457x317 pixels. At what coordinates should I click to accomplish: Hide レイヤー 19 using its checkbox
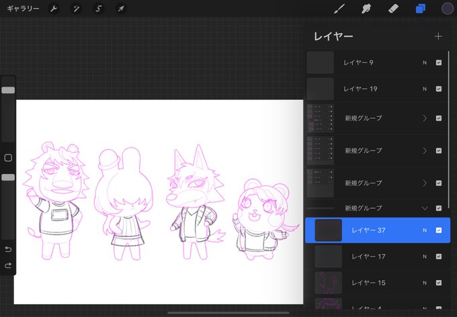coord(439,89)
